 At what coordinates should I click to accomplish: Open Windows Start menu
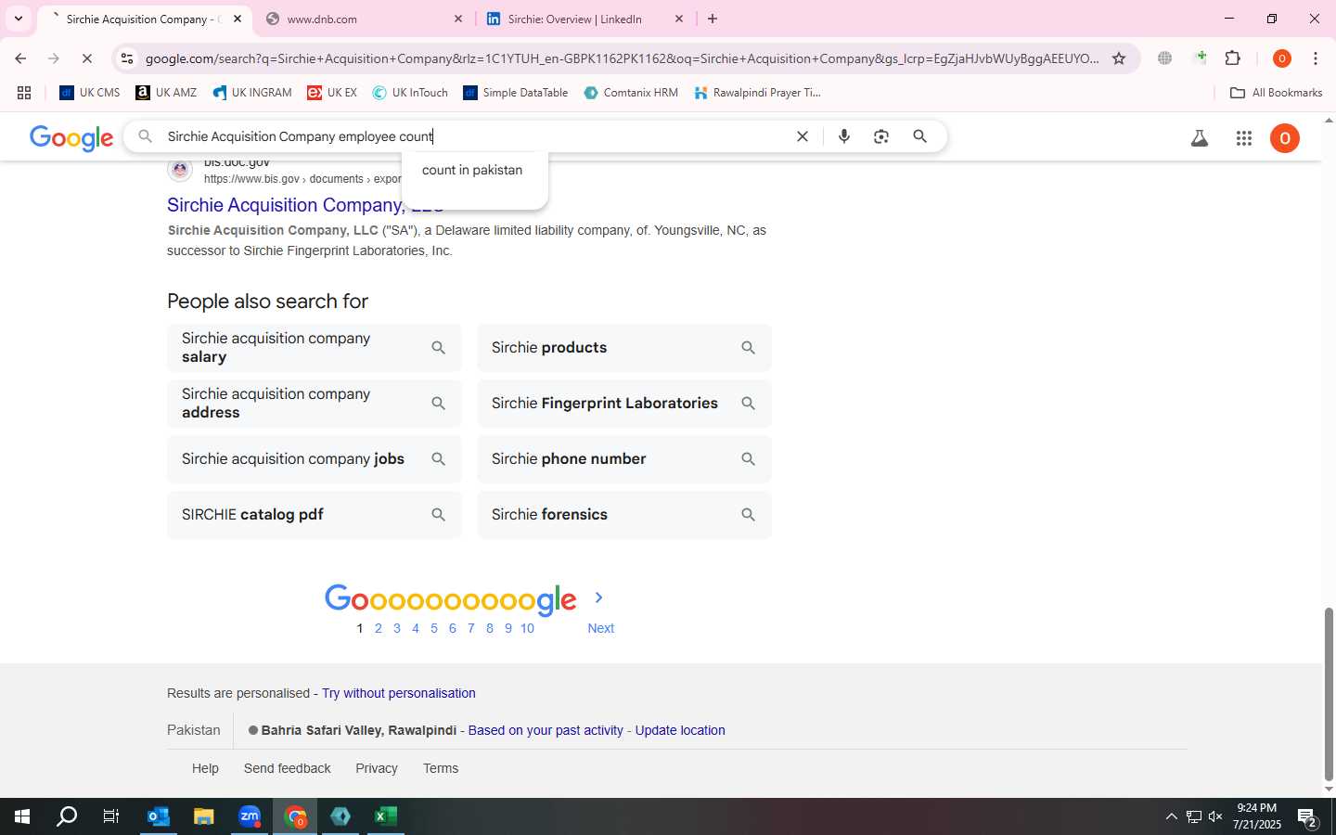click(x=22, y=816)
